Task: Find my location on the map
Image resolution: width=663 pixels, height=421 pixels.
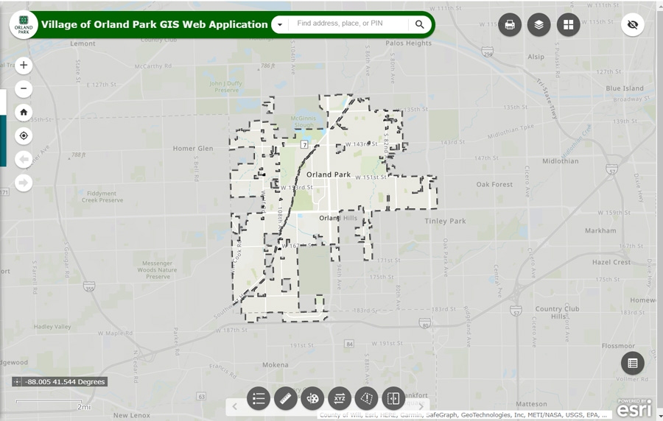Action: click(x=24, y=135)
